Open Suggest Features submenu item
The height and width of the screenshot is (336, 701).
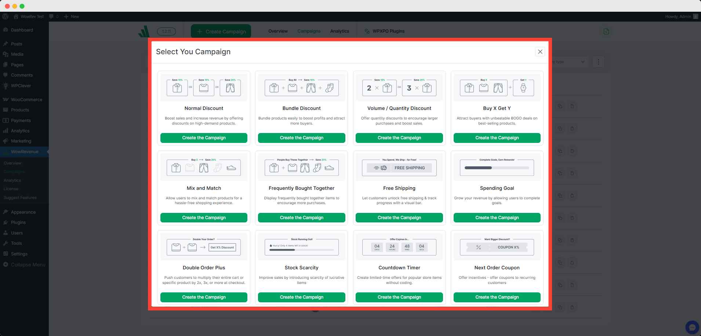[20, 197]
